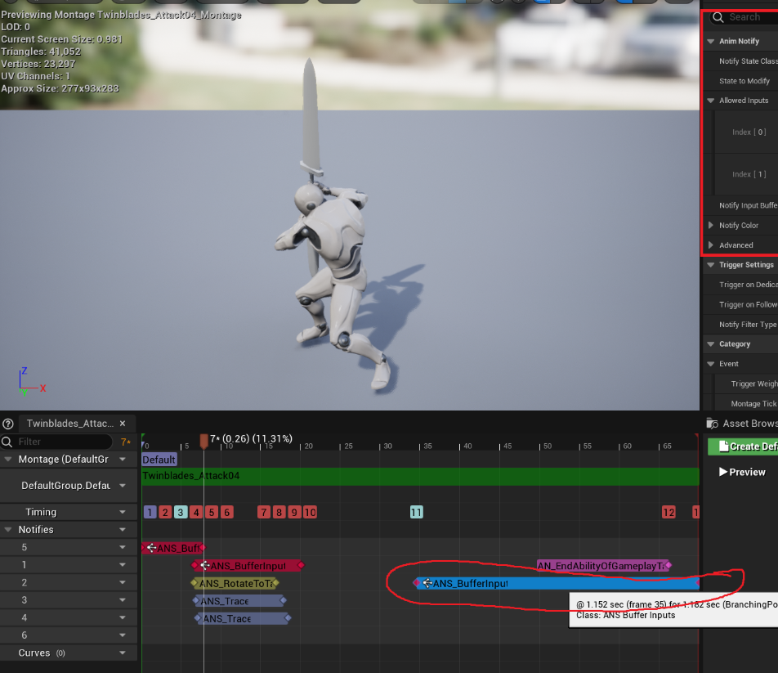Viewport: 778px width, 673px height.
Task: Select the ANS_RotateTo notify state
Action: pos(235,583)
